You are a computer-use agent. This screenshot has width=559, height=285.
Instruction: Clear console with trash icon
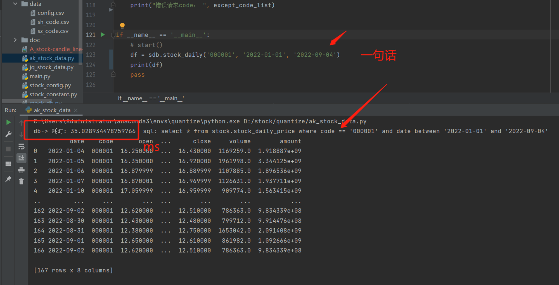tap(21, 181)
